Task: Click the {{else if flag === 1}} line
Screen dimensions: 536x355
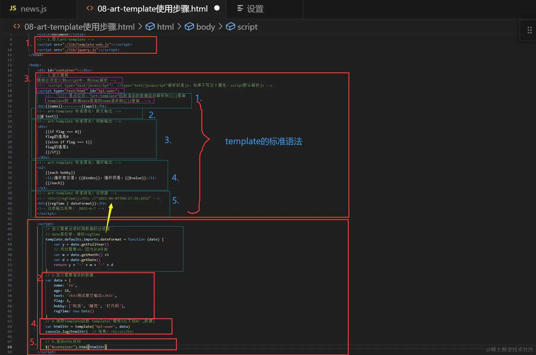Action: click(69, 142)
